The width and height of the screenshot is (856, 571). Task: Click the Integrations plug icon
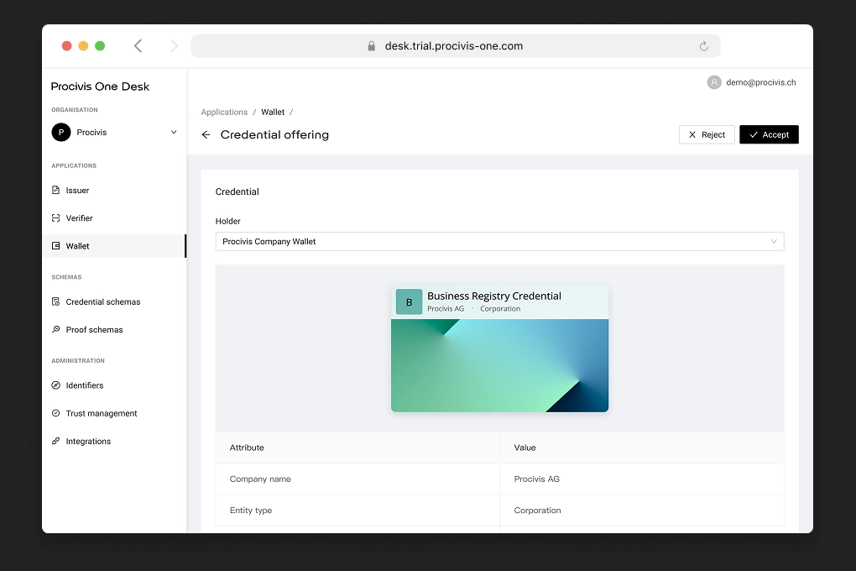coord(55,441)
